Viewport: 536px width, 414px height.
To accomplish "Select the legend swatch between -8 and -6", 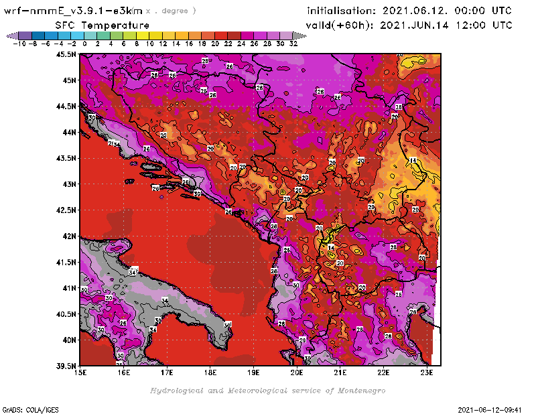I will click(38, 36).
